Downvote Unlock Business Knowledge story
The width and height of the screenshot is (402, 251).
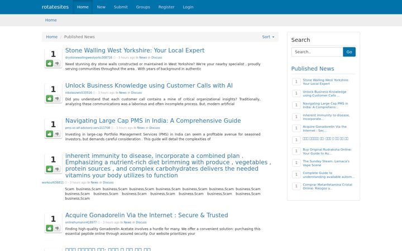(57, 98)
